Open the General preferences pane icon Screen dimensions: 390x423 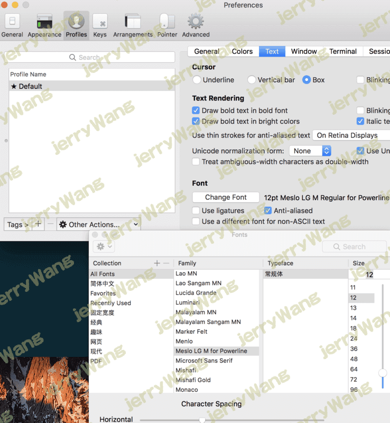click(12, 22)
